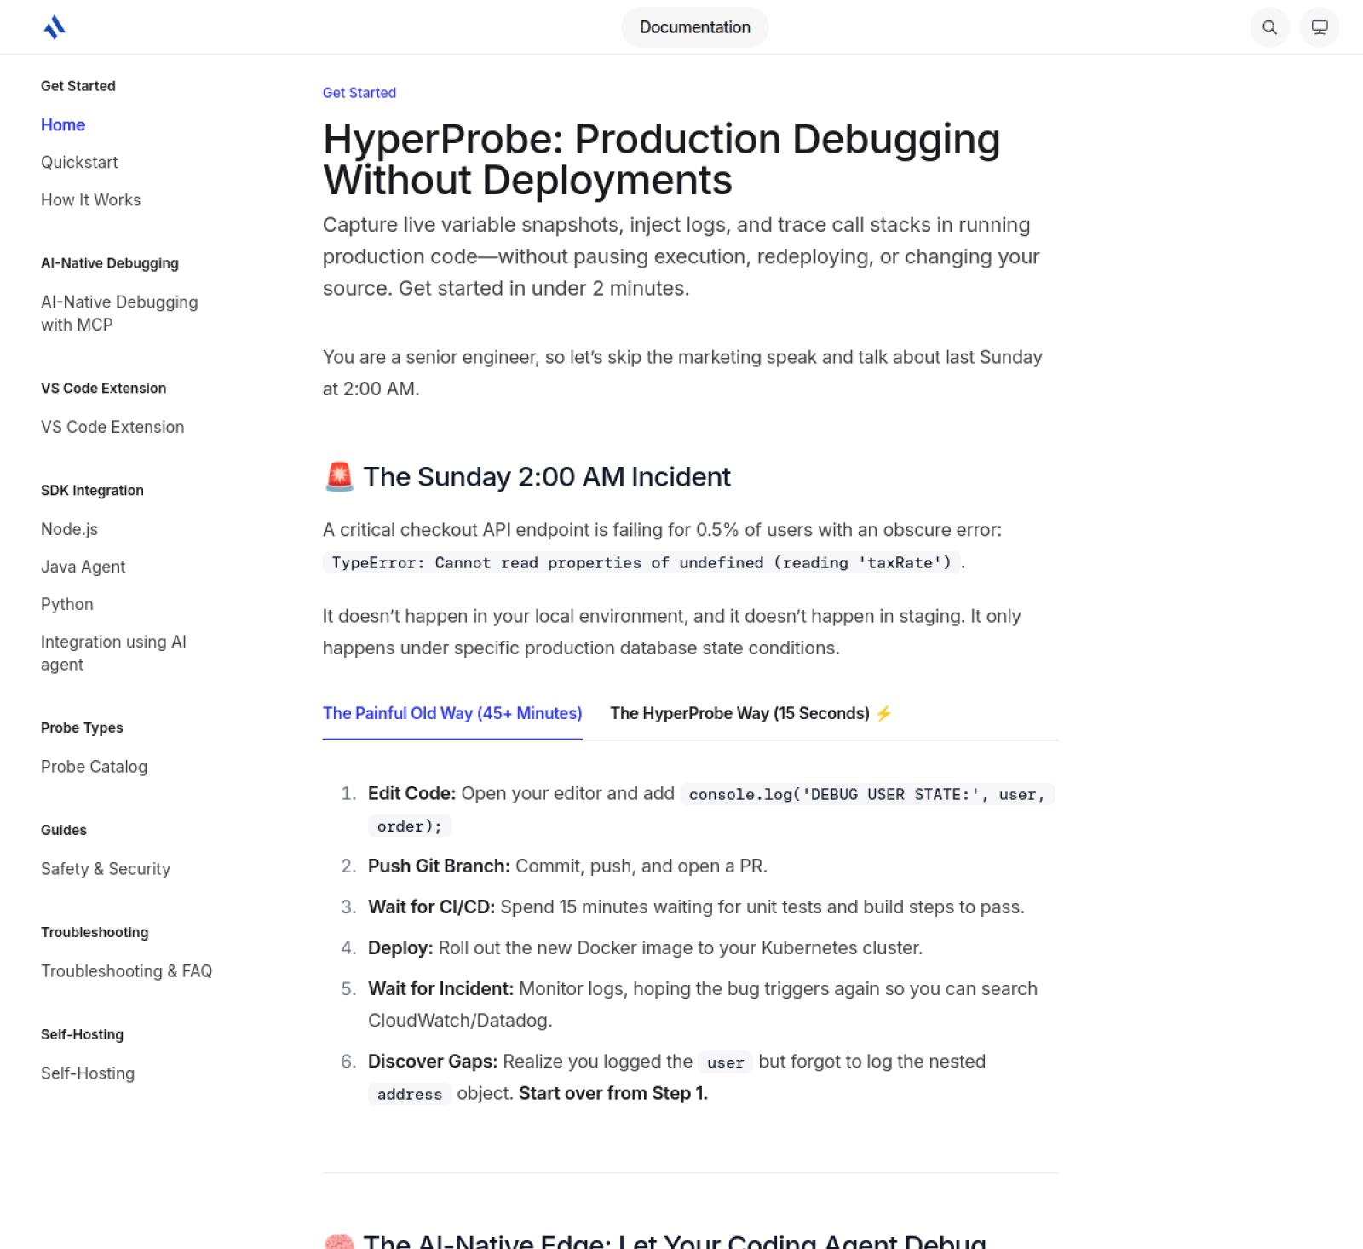
Task: Click 'Start over from Step 1.' text
Action: [x=613, y=1093]
